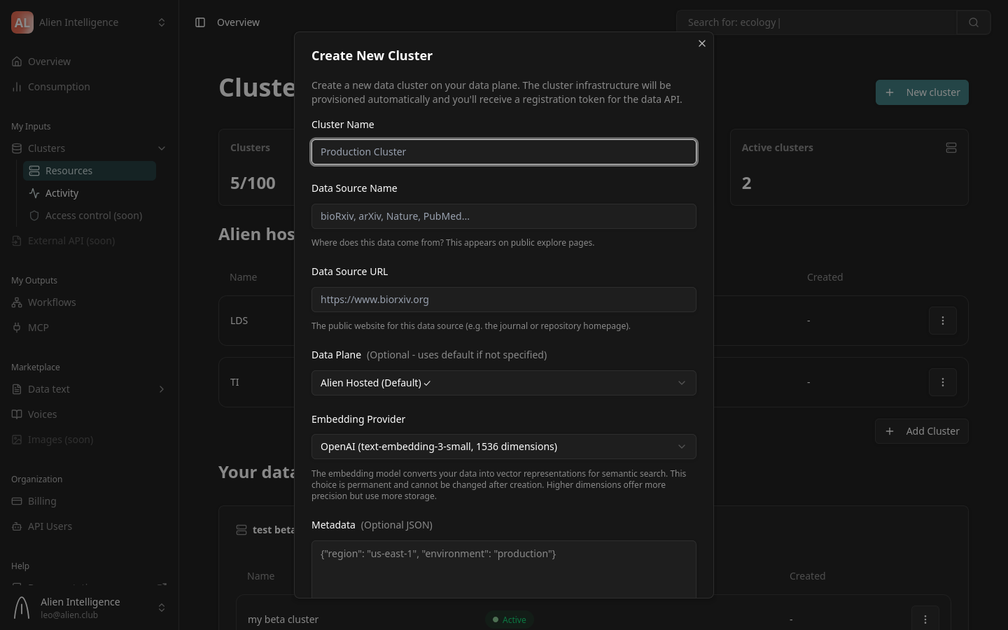Click the New cluster button
The height and width of the screenshot is (630, 1008).
[x=922, y=92]
